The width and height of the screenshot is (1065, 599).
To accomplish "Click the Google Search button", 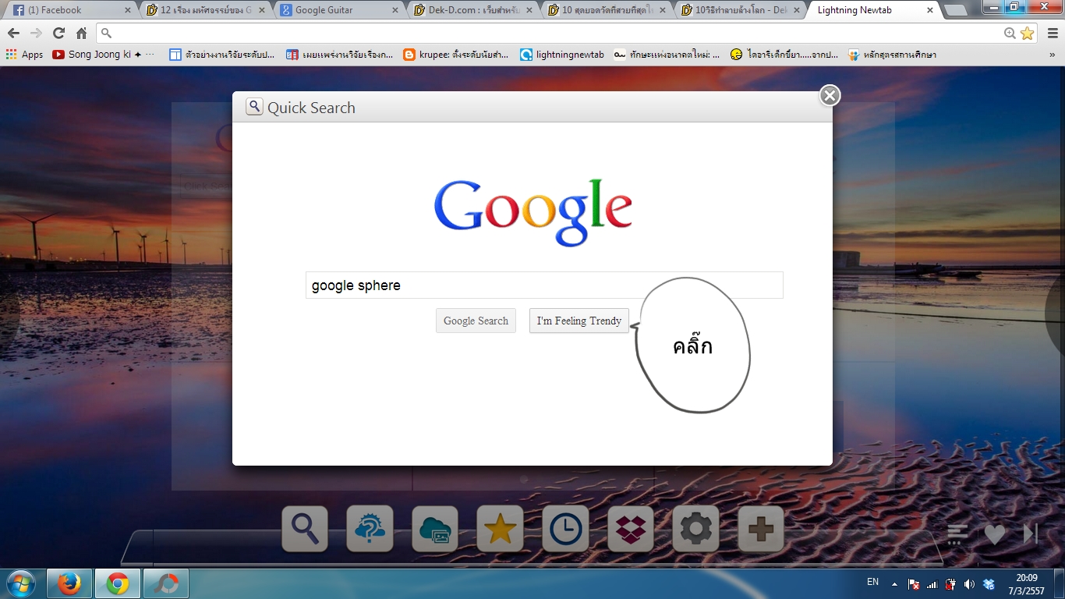I will coord(476,321).
